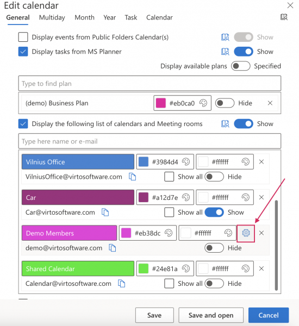Image resolution: width=299 pixels, height=326 pixels.
Task: Check Display events from Public Folders Calendar(s)
Action: click(23, 37)
